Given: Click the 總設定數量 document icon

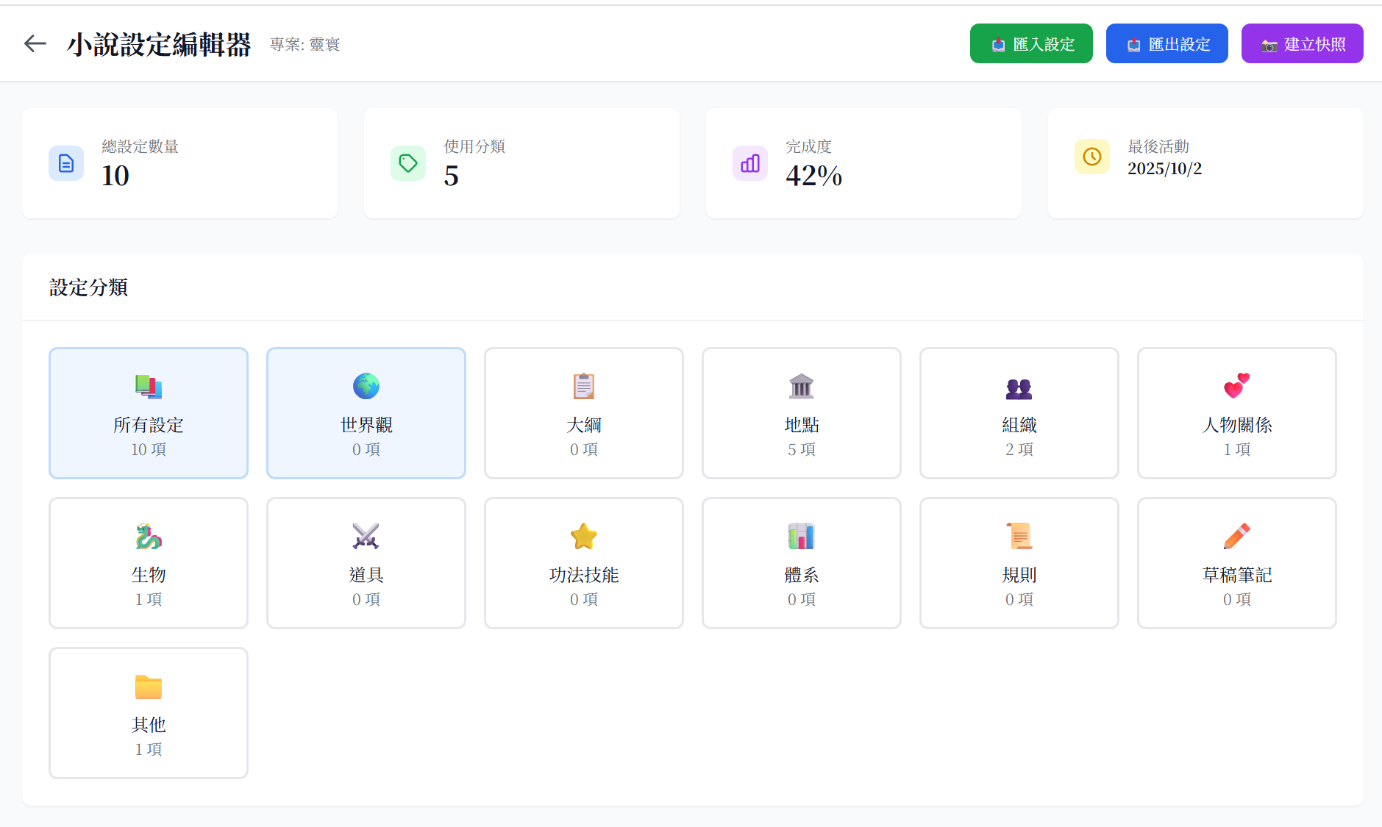Looking at the screenshot, I should coord(66,163).
